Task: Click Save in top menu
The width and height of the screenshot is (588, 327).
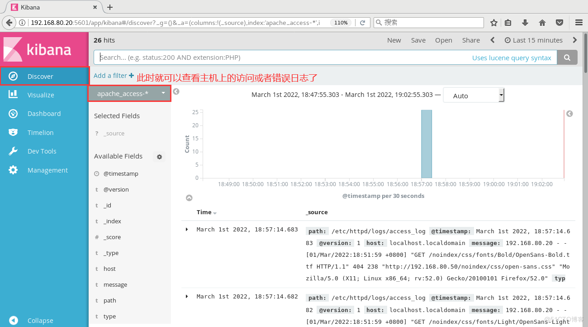Action: coord(418,40)
